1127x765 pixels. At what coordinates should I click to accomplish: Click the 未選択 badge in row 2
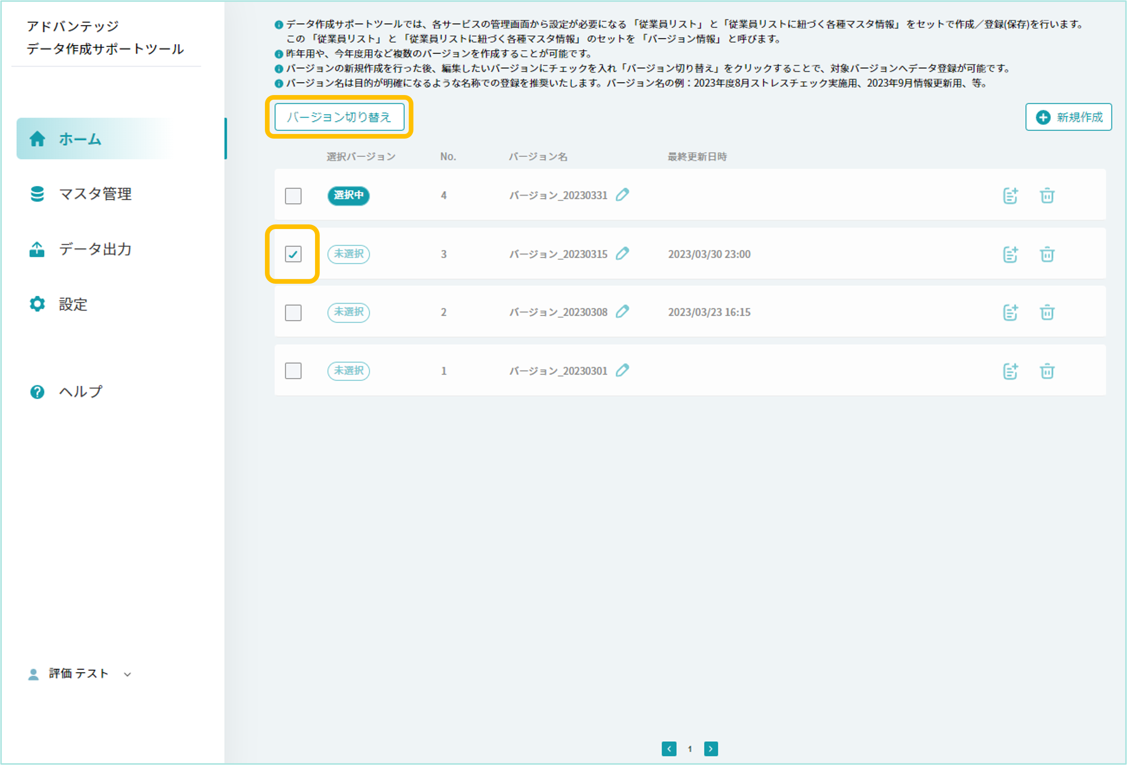tap(348, 312)
